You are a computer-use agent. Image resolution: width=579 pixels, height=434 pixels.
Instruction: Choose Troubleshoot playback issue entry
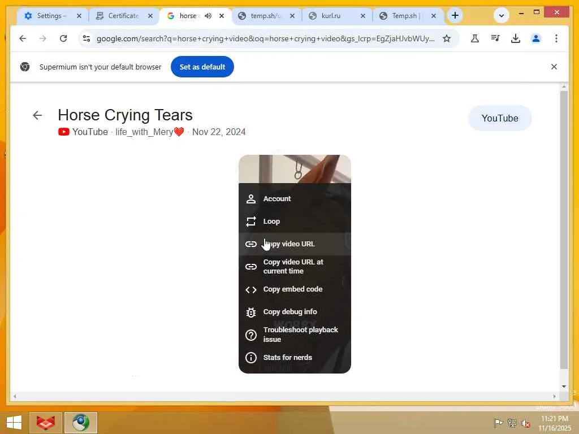(x=295, y=335)
